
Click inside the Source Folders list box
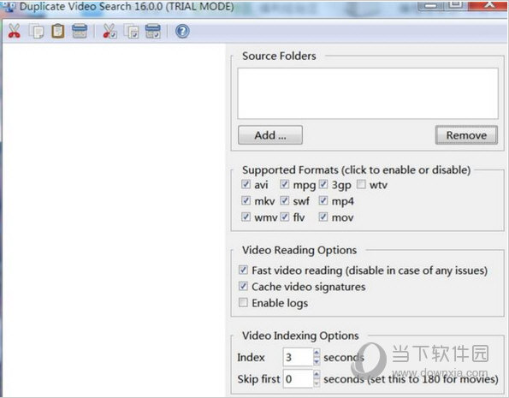pos(368,93)
